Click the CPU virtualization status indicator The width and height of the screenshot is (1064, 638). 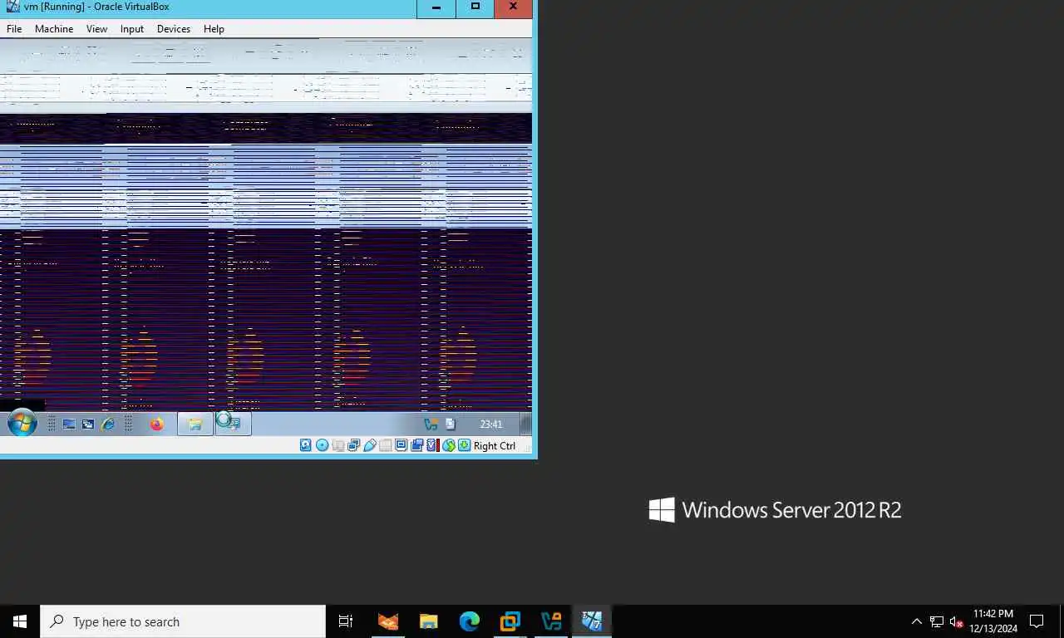pos(432,445)
